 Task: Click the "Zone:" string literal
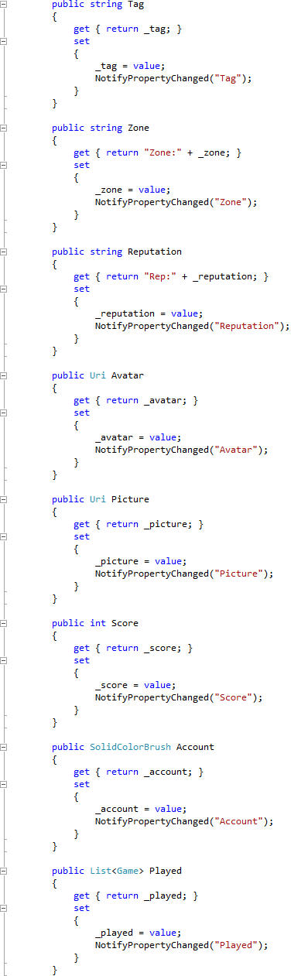tap(163, 152)
